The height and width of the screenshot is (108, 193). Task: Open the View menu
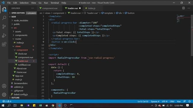pos(33,3)
